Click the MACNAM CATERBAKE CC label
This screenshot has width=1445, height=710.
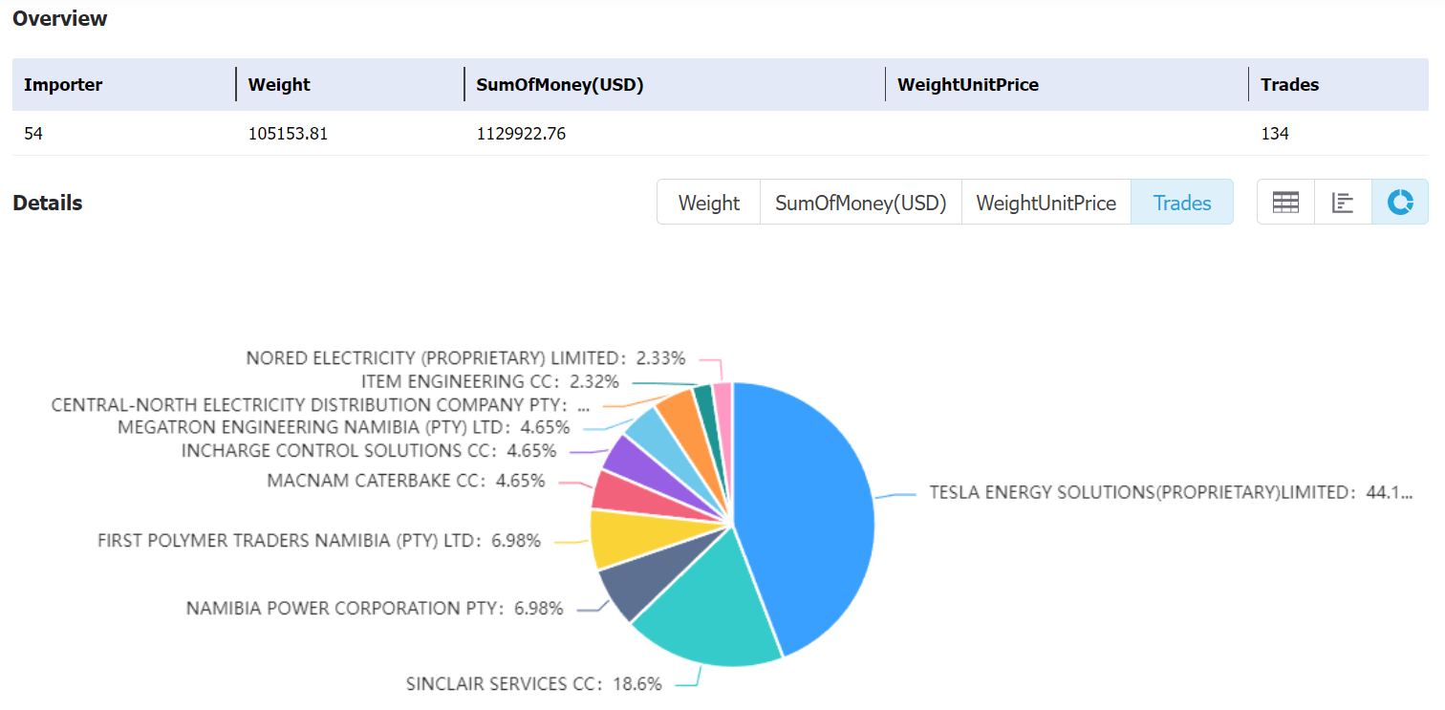406,481
